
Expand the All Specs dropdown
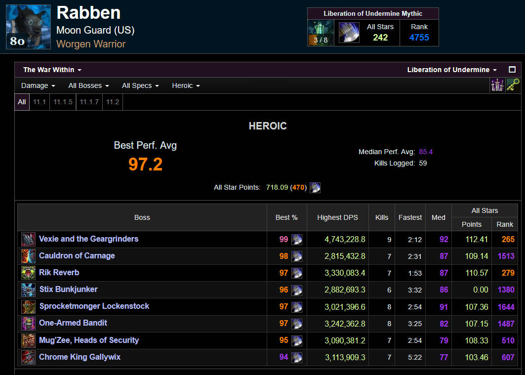click(140, 85)
